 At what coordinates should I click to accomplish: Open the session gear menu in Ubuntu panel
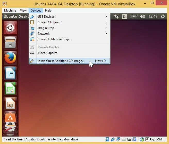coord(163,16)
